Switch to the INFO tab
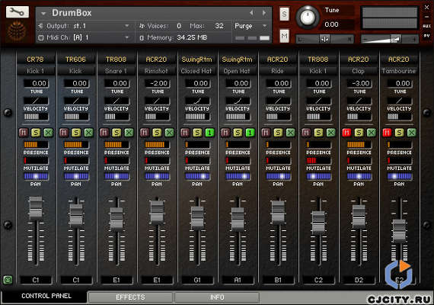The image size is (434, 305). (x=217, y=297)
